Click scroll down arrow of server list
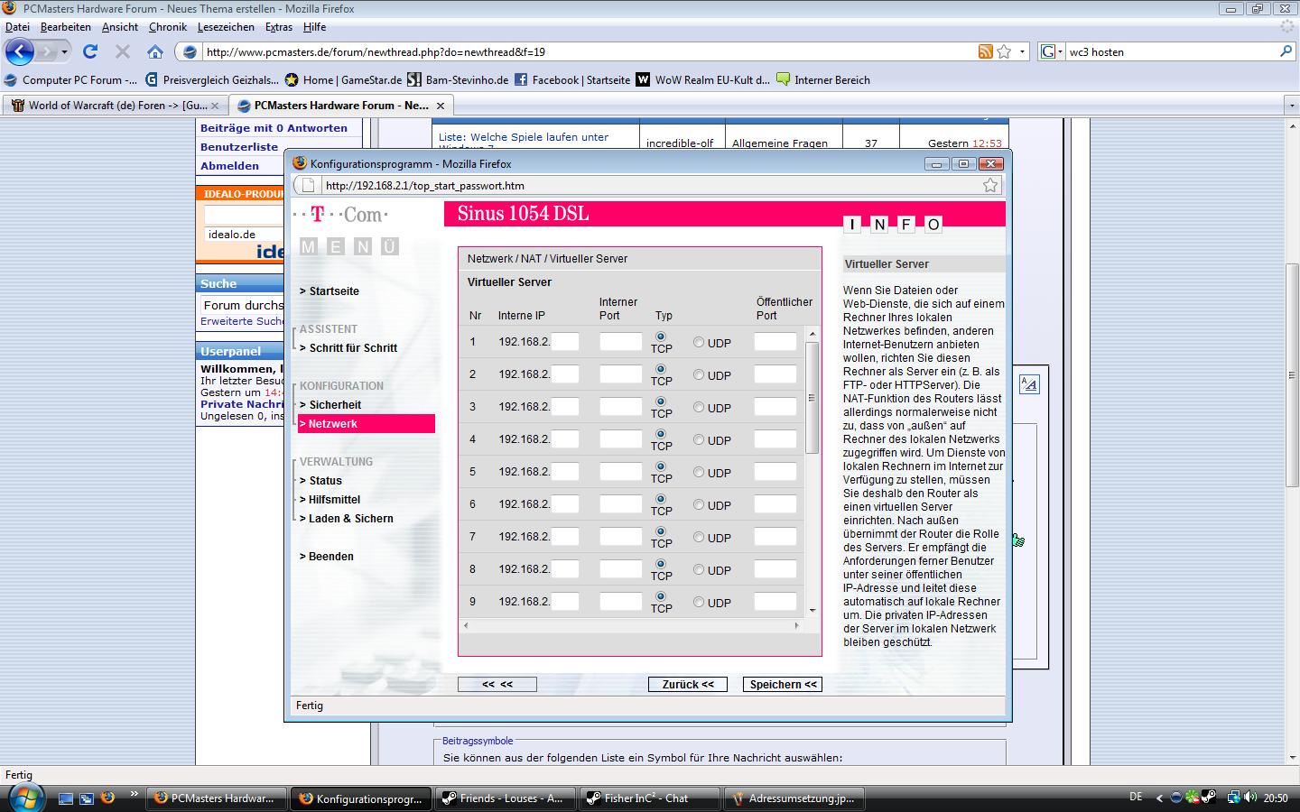The height and width of the screenshot is (812, 1300). point(812,611)
